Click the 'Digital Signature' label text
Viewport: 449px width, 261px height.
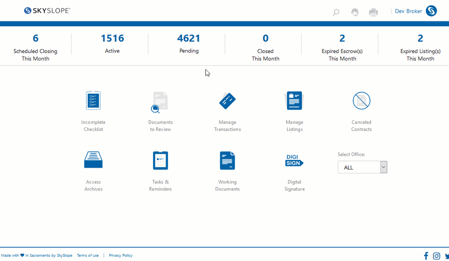coord(295,185)
